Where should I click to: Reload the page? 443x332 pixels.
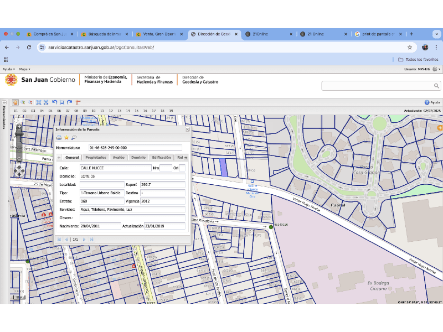(x=29, y=47)
